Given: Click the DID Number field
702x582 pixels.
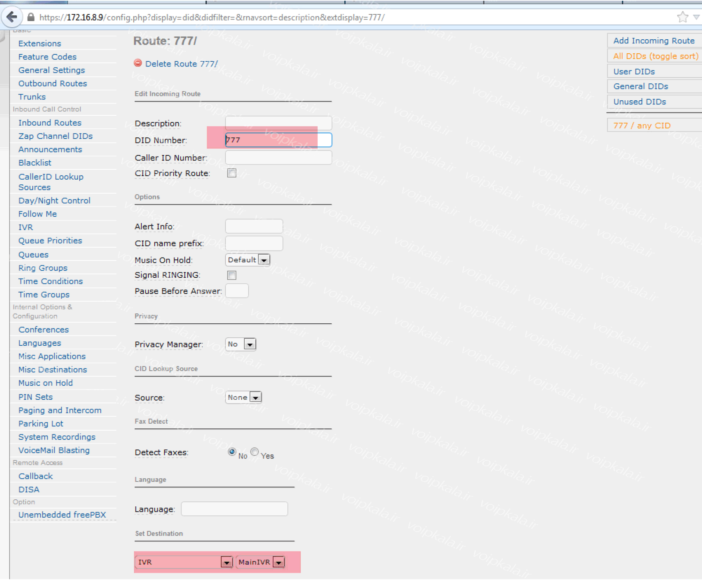Looking at the screenshot, I should tap(278, 140).
